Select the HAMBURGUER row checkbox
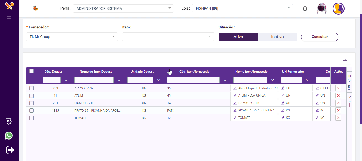The image size is (362, 161). click(32, 103)
